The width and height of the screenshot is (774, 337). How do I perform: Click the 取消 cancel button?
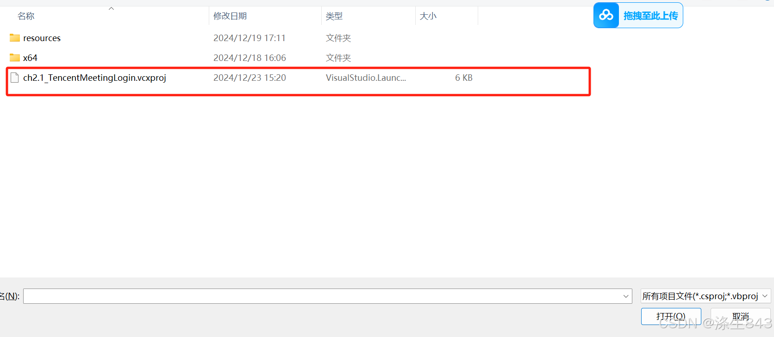pos(741,316)
